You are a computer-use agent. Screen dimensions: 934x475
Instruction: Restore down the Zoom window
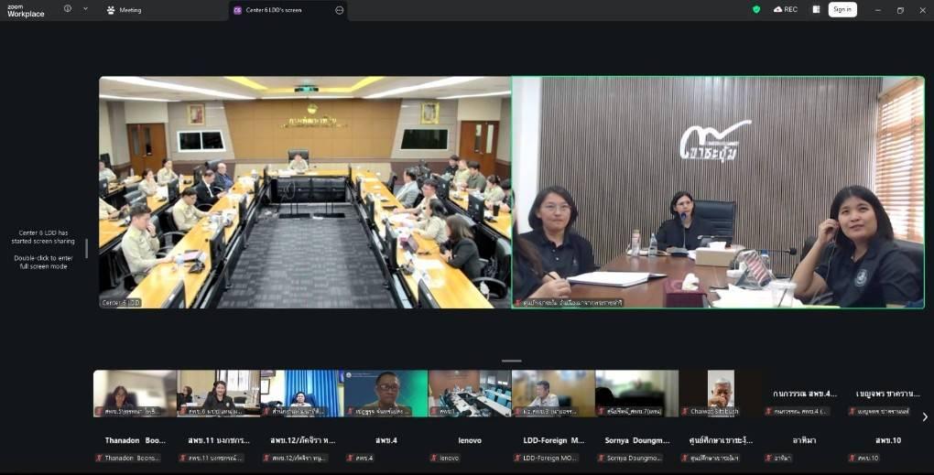[x=899, y=10]
